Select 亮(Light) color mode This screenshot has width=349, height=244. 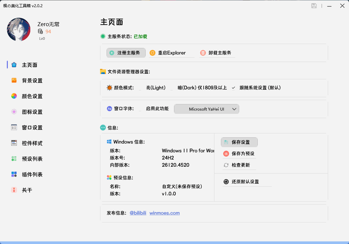(140, 88)
